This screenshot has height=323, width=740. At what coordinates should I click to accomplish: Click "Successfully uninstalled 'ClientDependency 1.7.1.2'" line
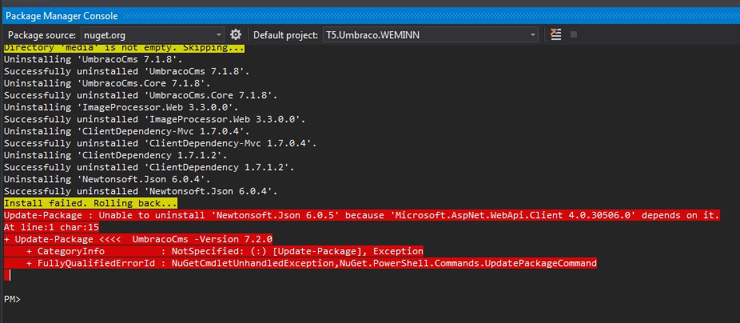click(149, 167)
